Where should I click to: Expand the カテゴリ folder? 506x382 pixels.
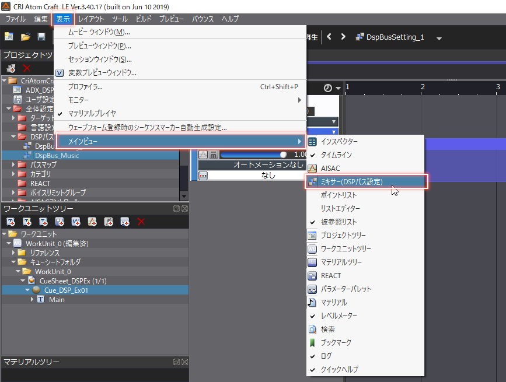pos(13,174)
